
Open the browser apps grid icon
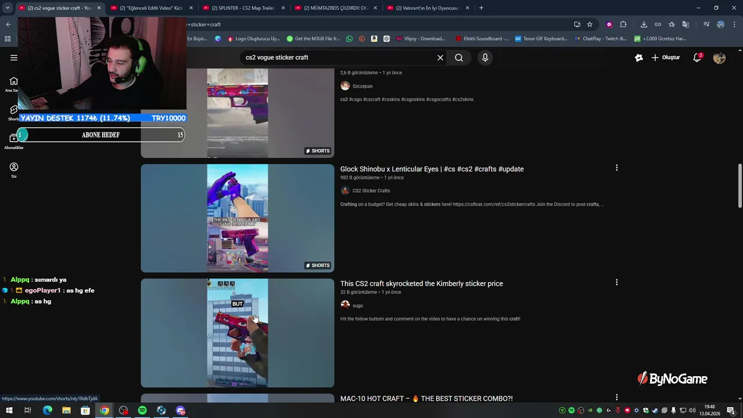(8, 39)
